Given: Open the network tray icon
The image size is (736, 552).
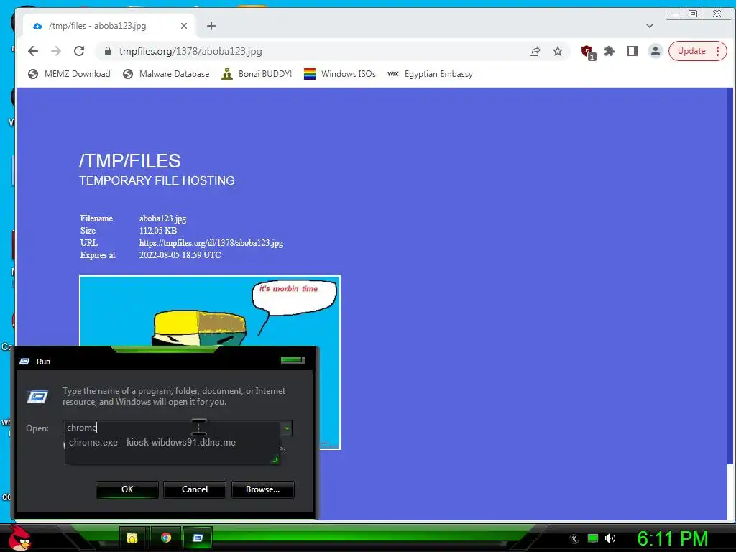Looking at the screenshot, I should [593, 538].
